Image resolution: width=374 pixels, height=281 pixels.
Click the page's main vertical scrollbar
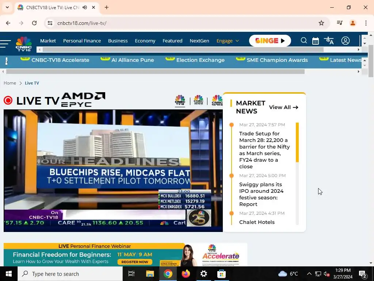[371, 61]
